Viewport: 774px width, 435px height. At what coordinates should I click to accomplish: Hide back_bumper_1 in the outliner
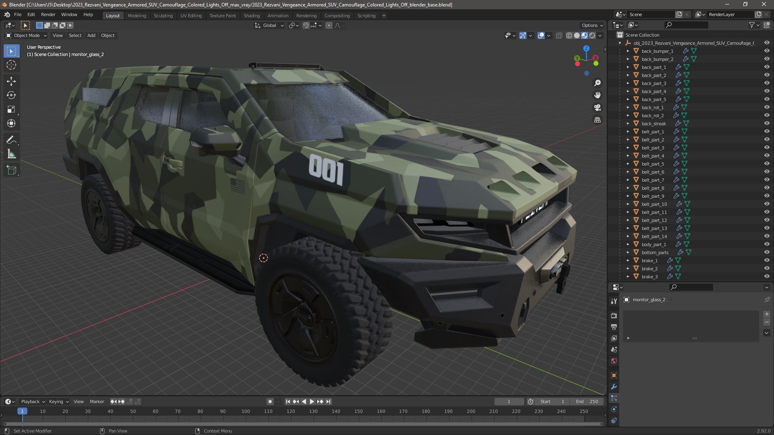(767, 51)
